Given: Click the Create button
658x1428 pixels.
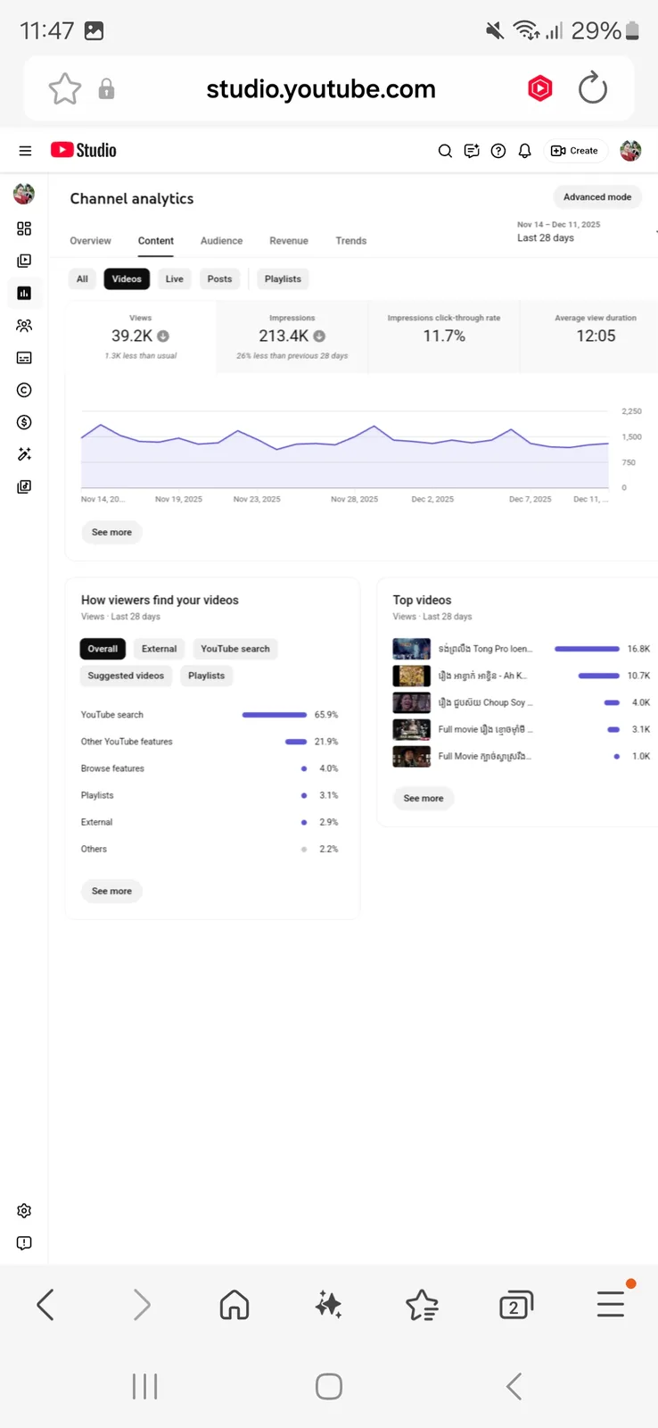Looking at the screenshot, I should coord(575,151).
